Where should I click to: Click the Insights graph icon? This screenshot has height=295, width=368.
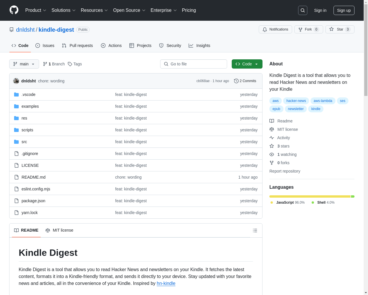click(191, 46)
